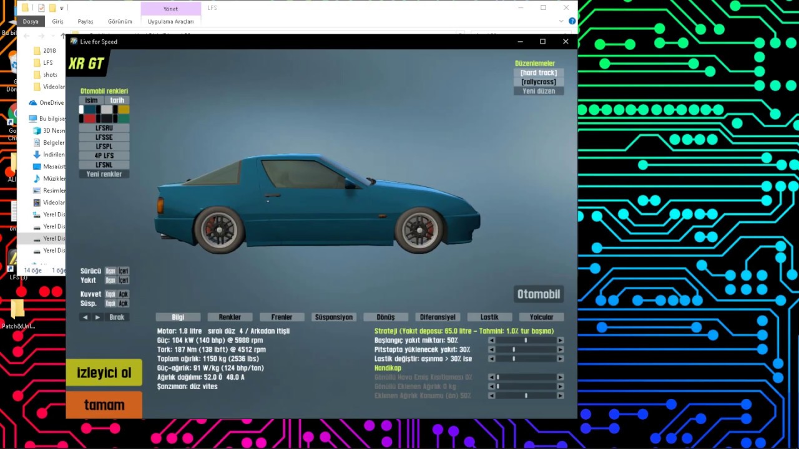
Task: Click the izleyici ol button
Action: 104,373
